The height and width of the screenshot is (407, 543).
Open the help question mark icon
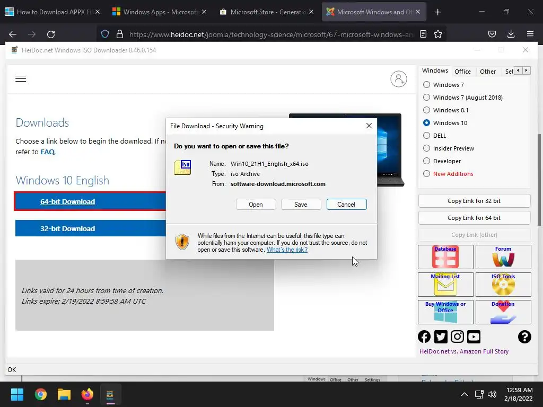[524, 337]
